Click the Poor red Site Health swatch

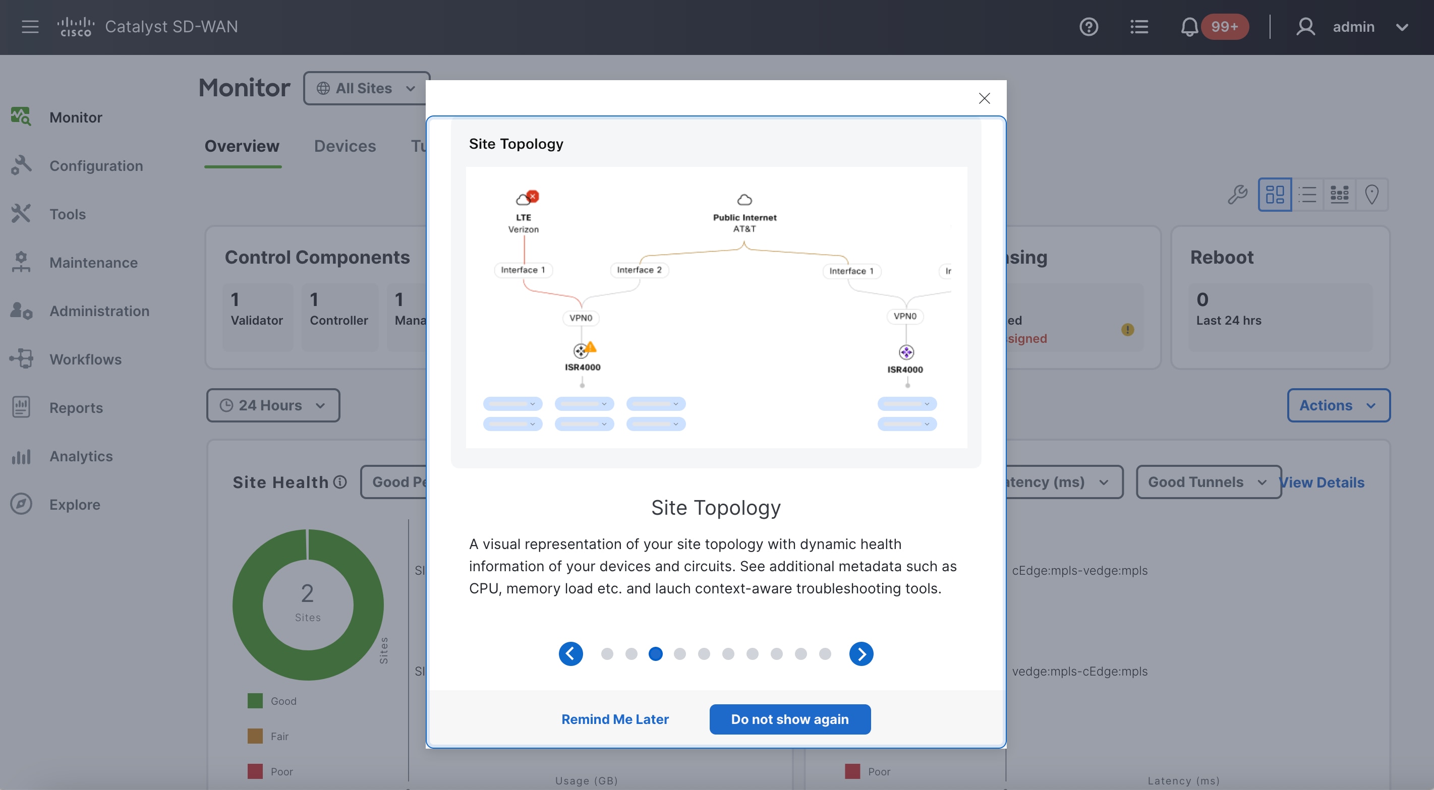pos(255,771)
